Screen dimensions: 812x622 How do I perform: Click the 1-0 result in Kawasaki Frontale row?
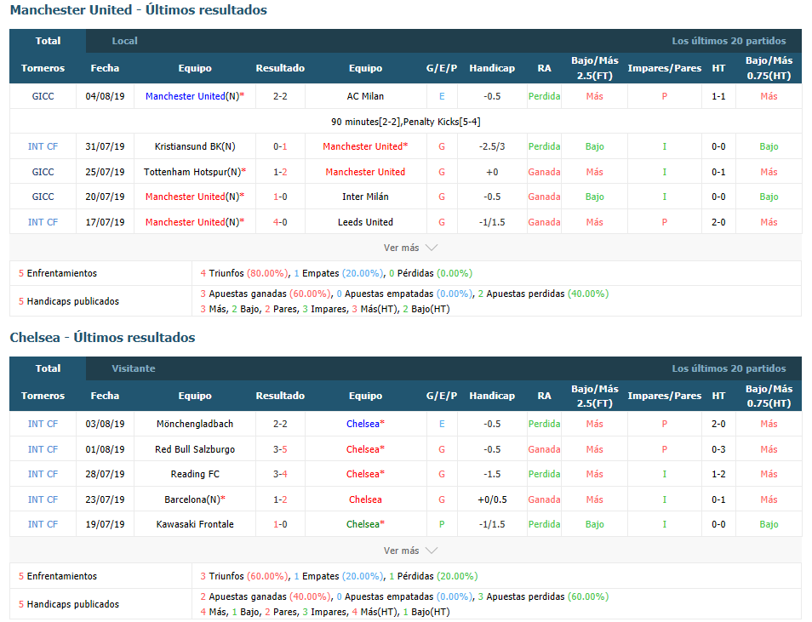280,524
